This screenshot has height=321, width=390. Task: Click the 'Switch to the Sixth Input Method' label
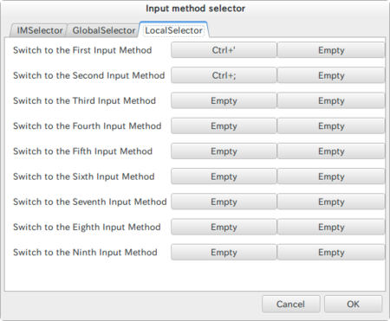84,177
